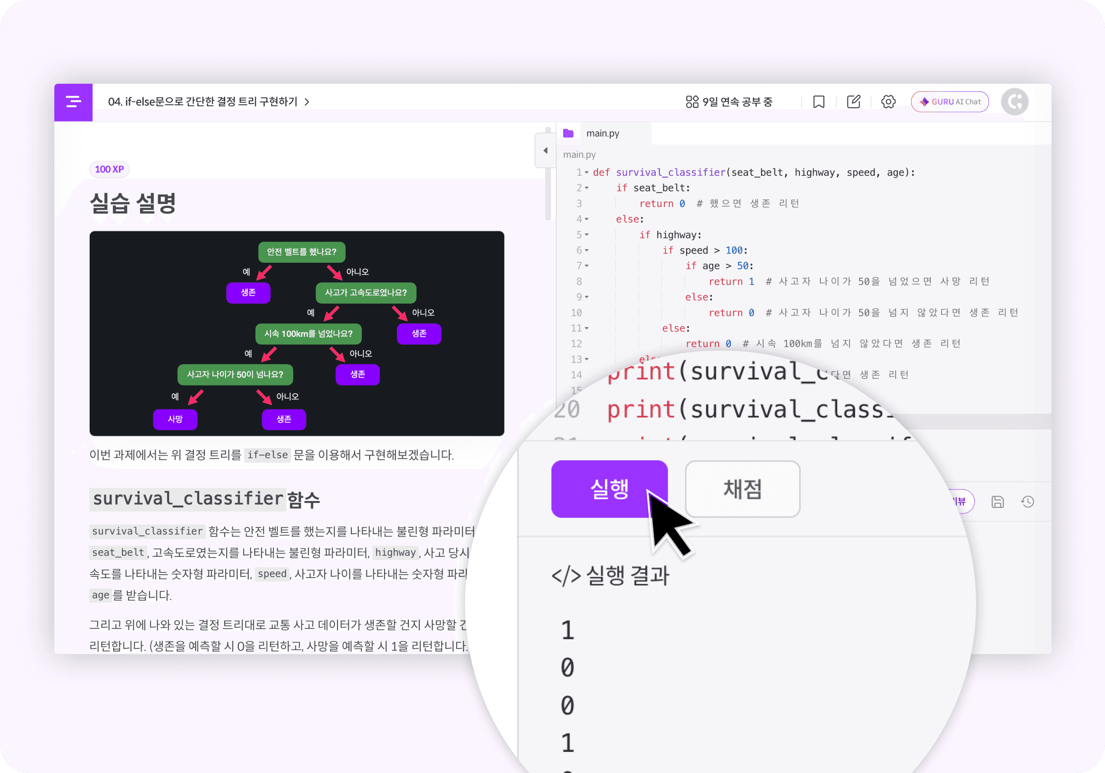Open GURU AI Chat

tap(949, 102)
